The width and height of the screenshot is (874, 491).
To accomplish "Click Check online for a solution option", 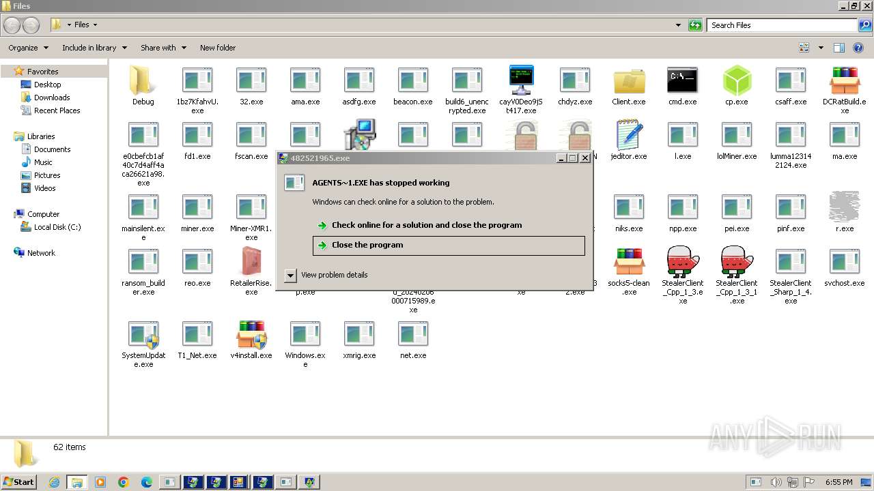I will point(427,225).
